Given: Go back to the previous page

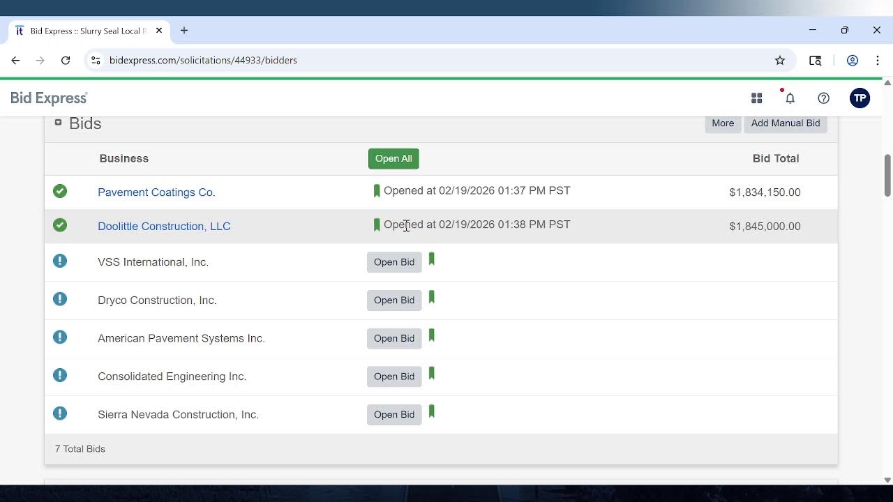Looking at the screenshot, I should click(x=15, y=61).
